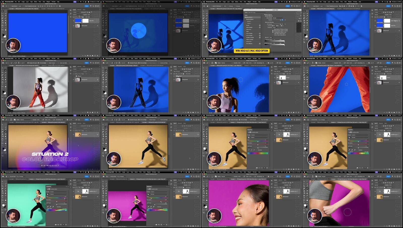Open Blend Mode dropdown in Layer Style dialog

tap(277, 18)
